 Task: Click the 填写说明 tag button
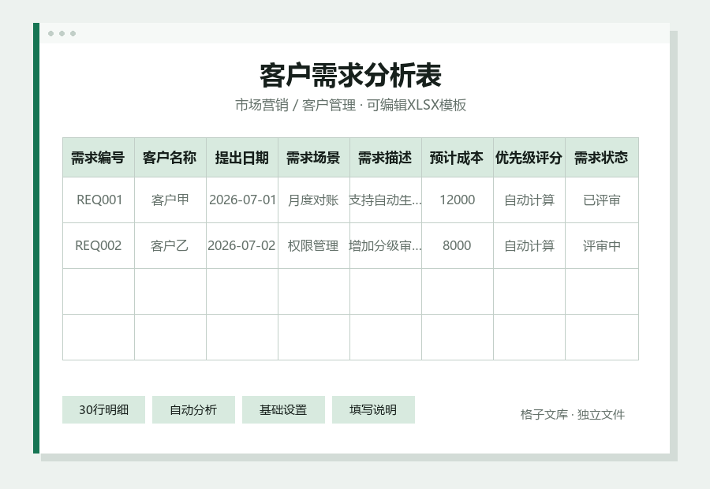pyautogui.click(x=373, y=410)
